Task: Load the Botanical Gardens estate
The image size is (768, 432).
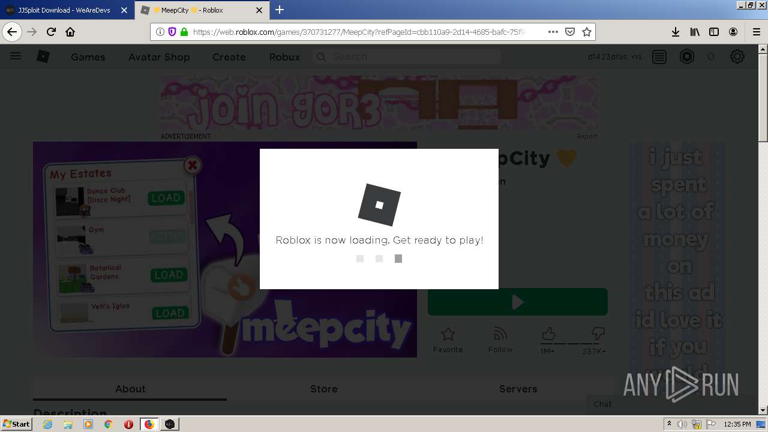Action: [x=169, y=275]
